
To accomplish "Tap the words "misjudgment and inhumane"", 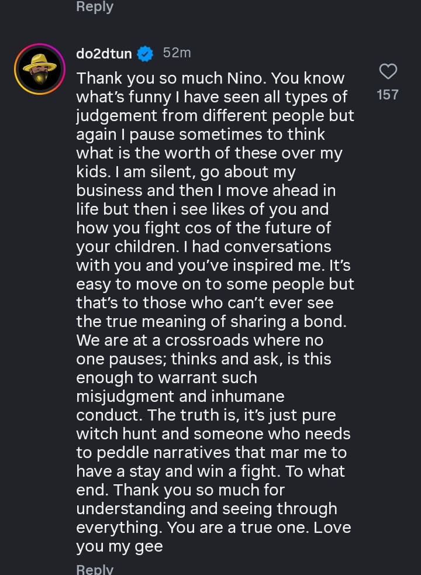I will pyautogui.click(x=180, y=397).
